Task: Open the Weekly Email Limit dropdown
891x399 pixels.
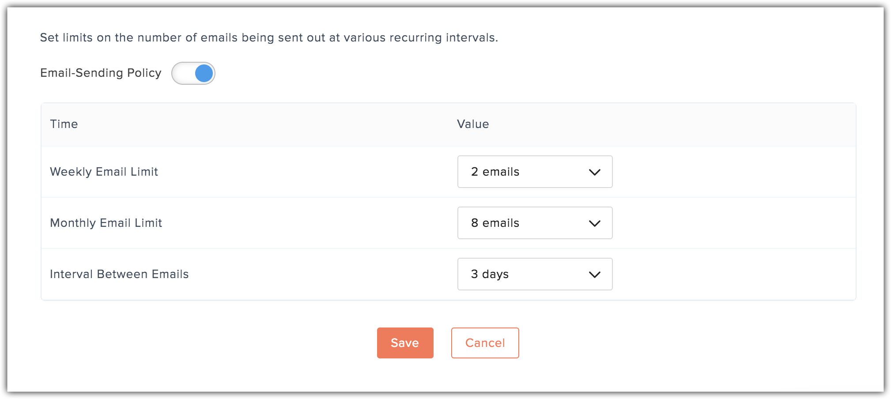Action: coord(535,172)
